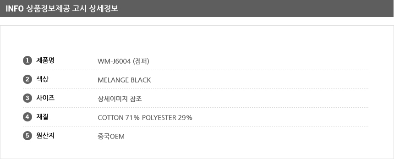Click the number 4 circle icon
The width and height of the screenshot is (394, 165).
27,117
